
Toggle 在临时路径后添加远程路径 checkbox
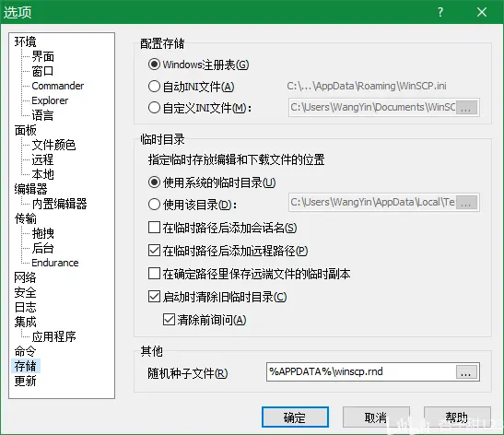coord(228,251)
